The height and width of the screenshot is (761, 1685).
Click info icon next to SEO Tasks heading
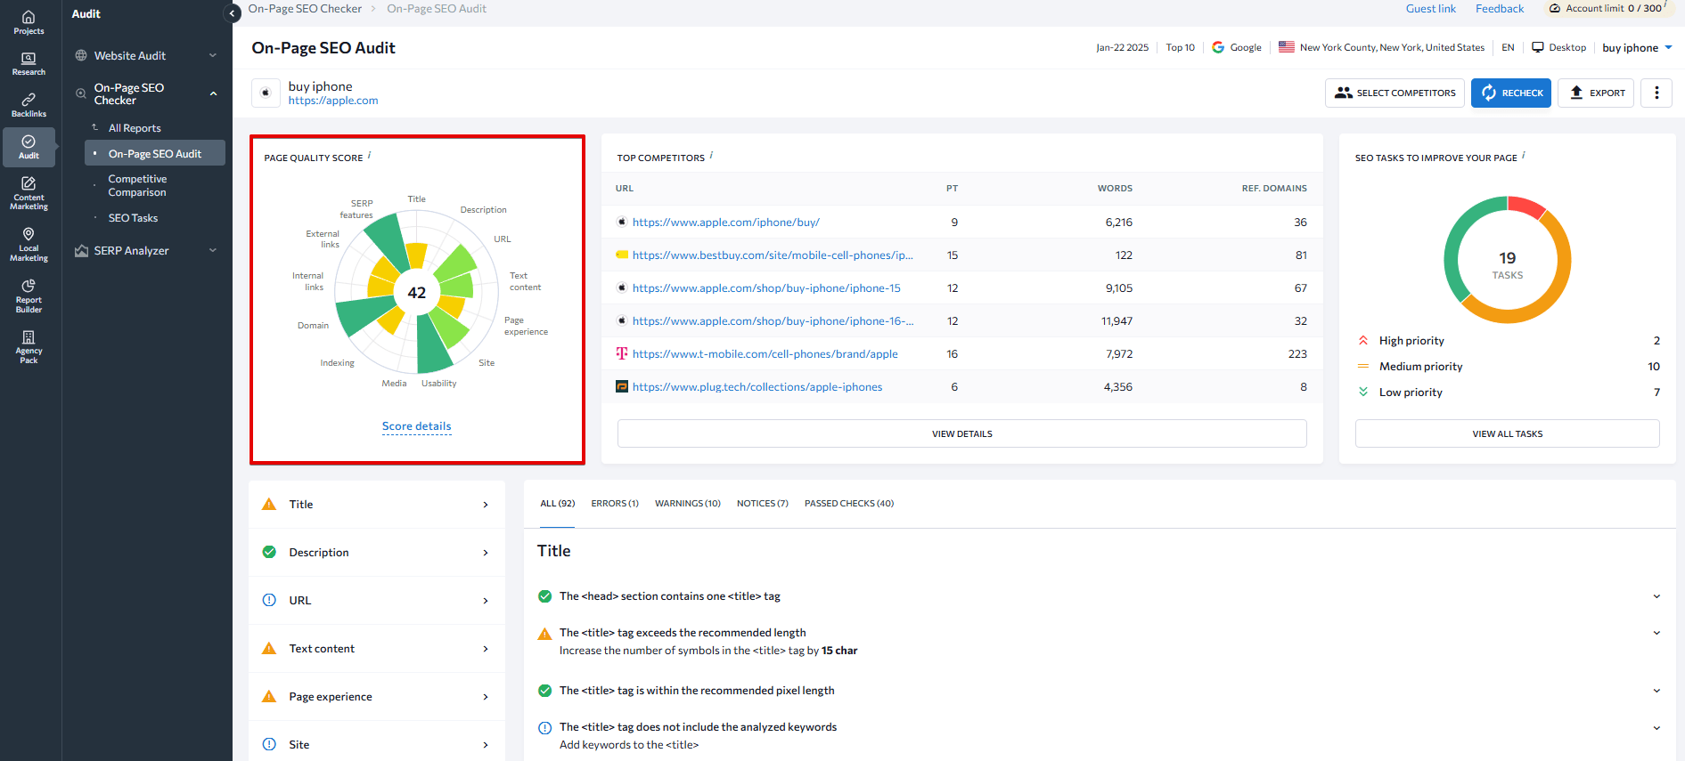(1524, 155)
